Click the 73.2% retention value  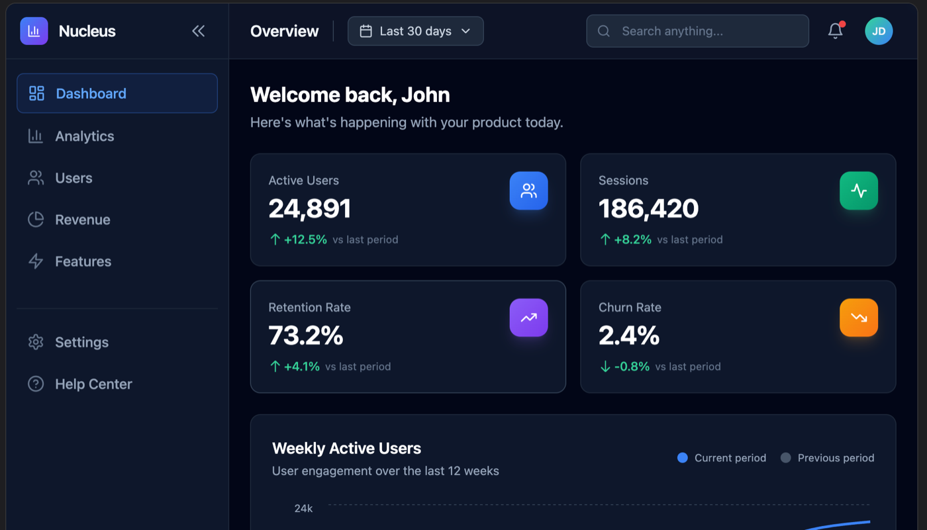[x=306, y=336]
